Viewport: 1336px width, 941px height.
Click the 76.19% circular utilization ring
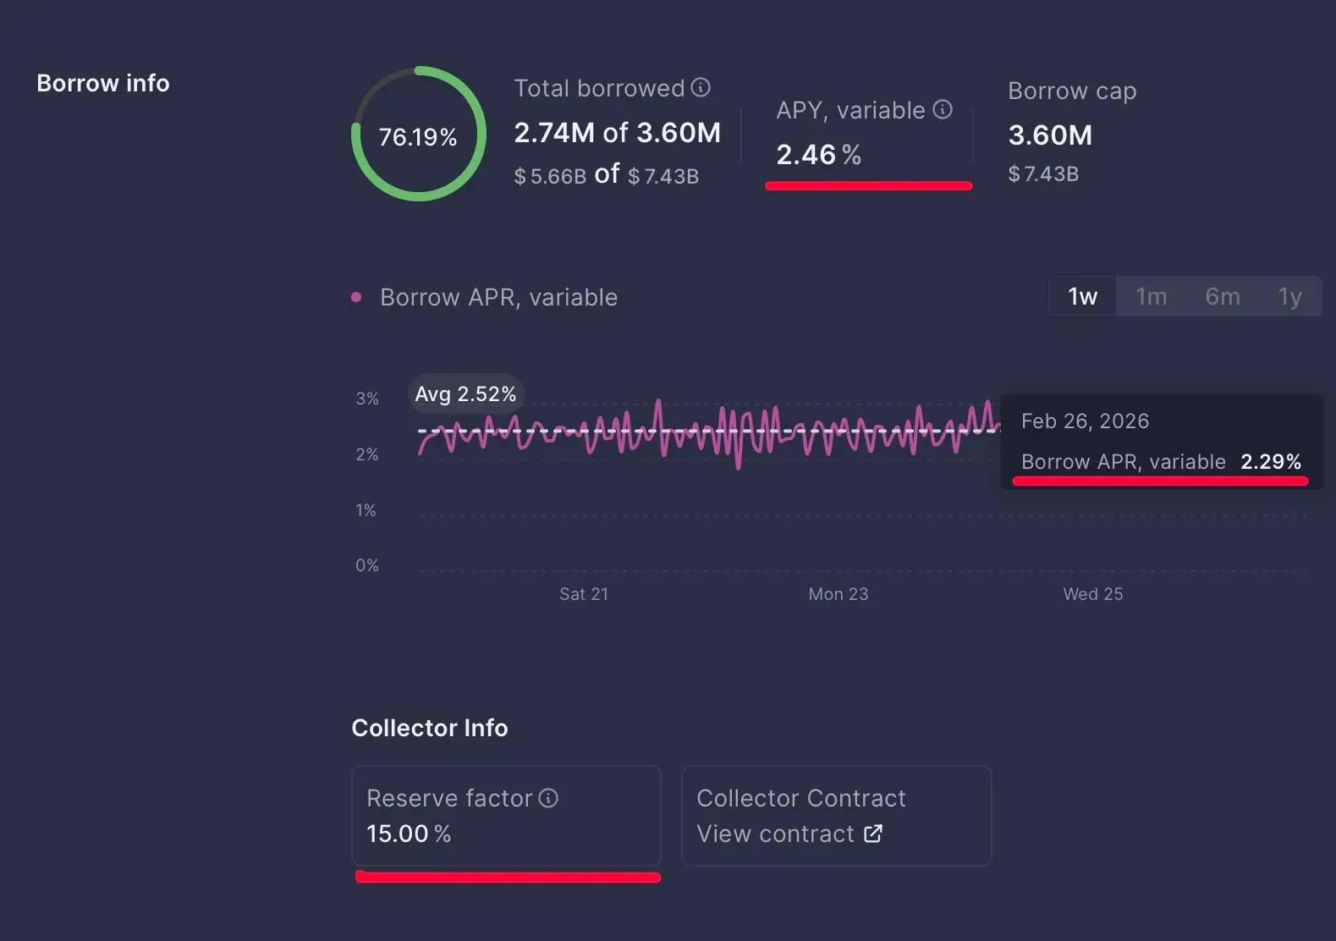pos(418,135)
